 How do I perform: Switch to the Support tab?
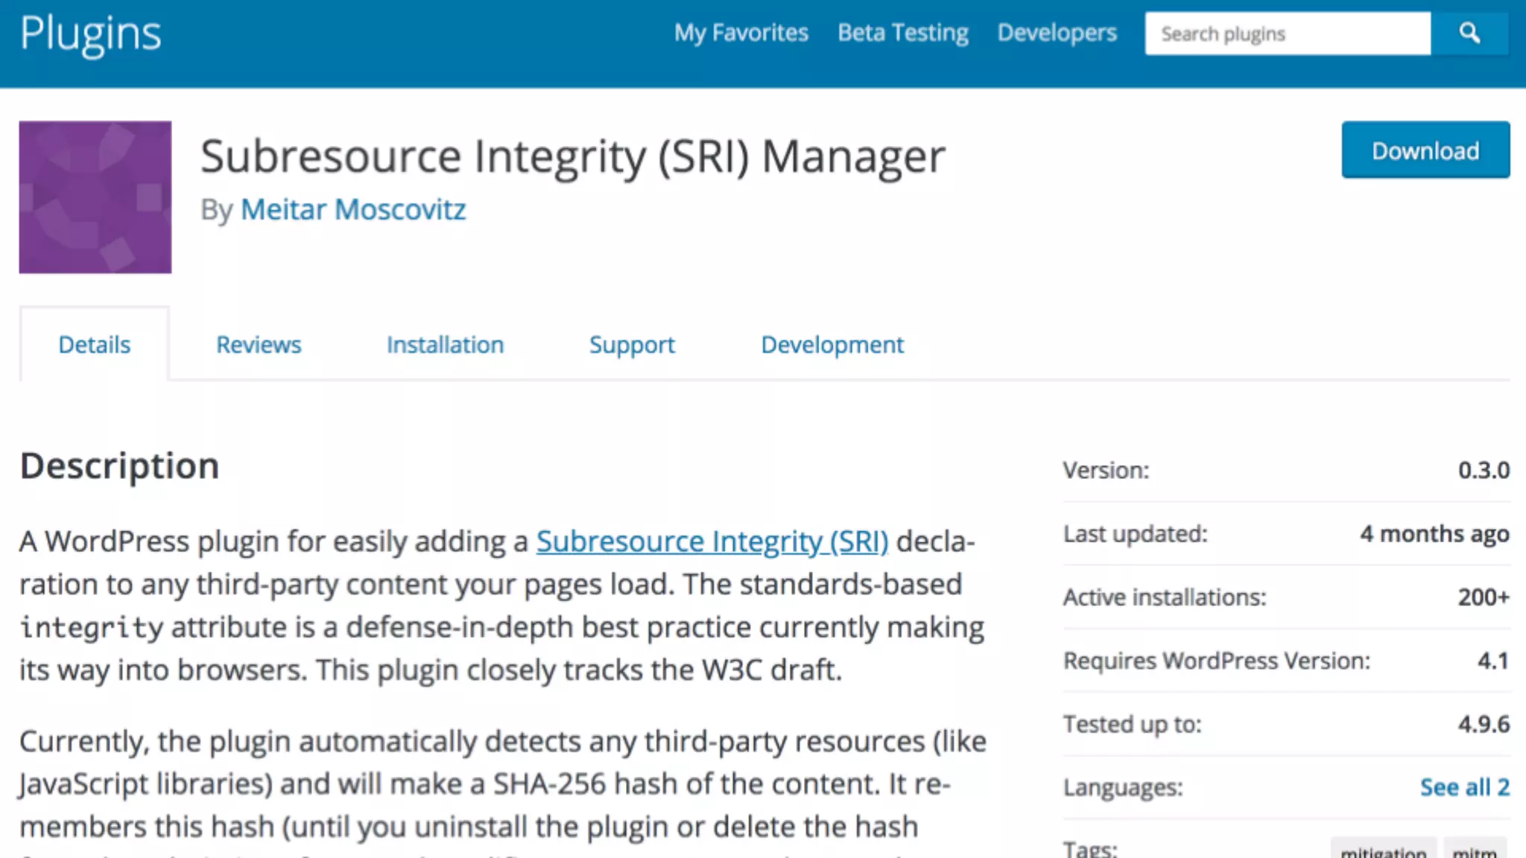(x=632, y=345)
